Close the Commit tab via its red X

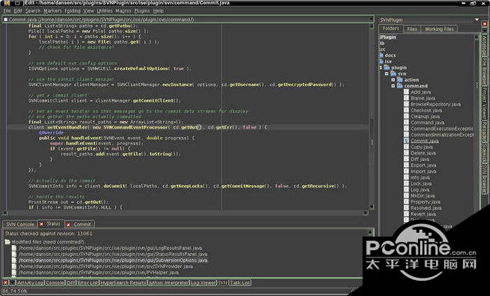(x=69, y=224)
